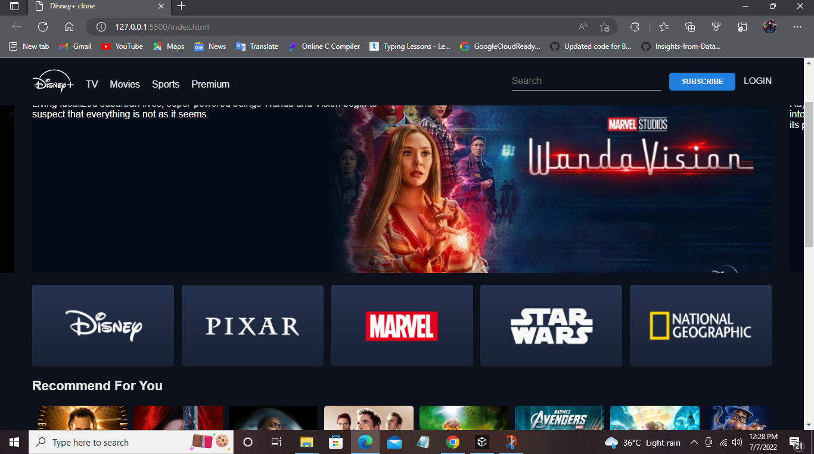Screen dimensions: 814x454
Task: Open the Mail app from the taskbar
Action: point(394,442)
